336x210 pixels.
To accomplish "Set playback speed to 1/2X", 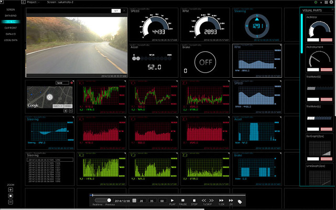I will (221, 202).
